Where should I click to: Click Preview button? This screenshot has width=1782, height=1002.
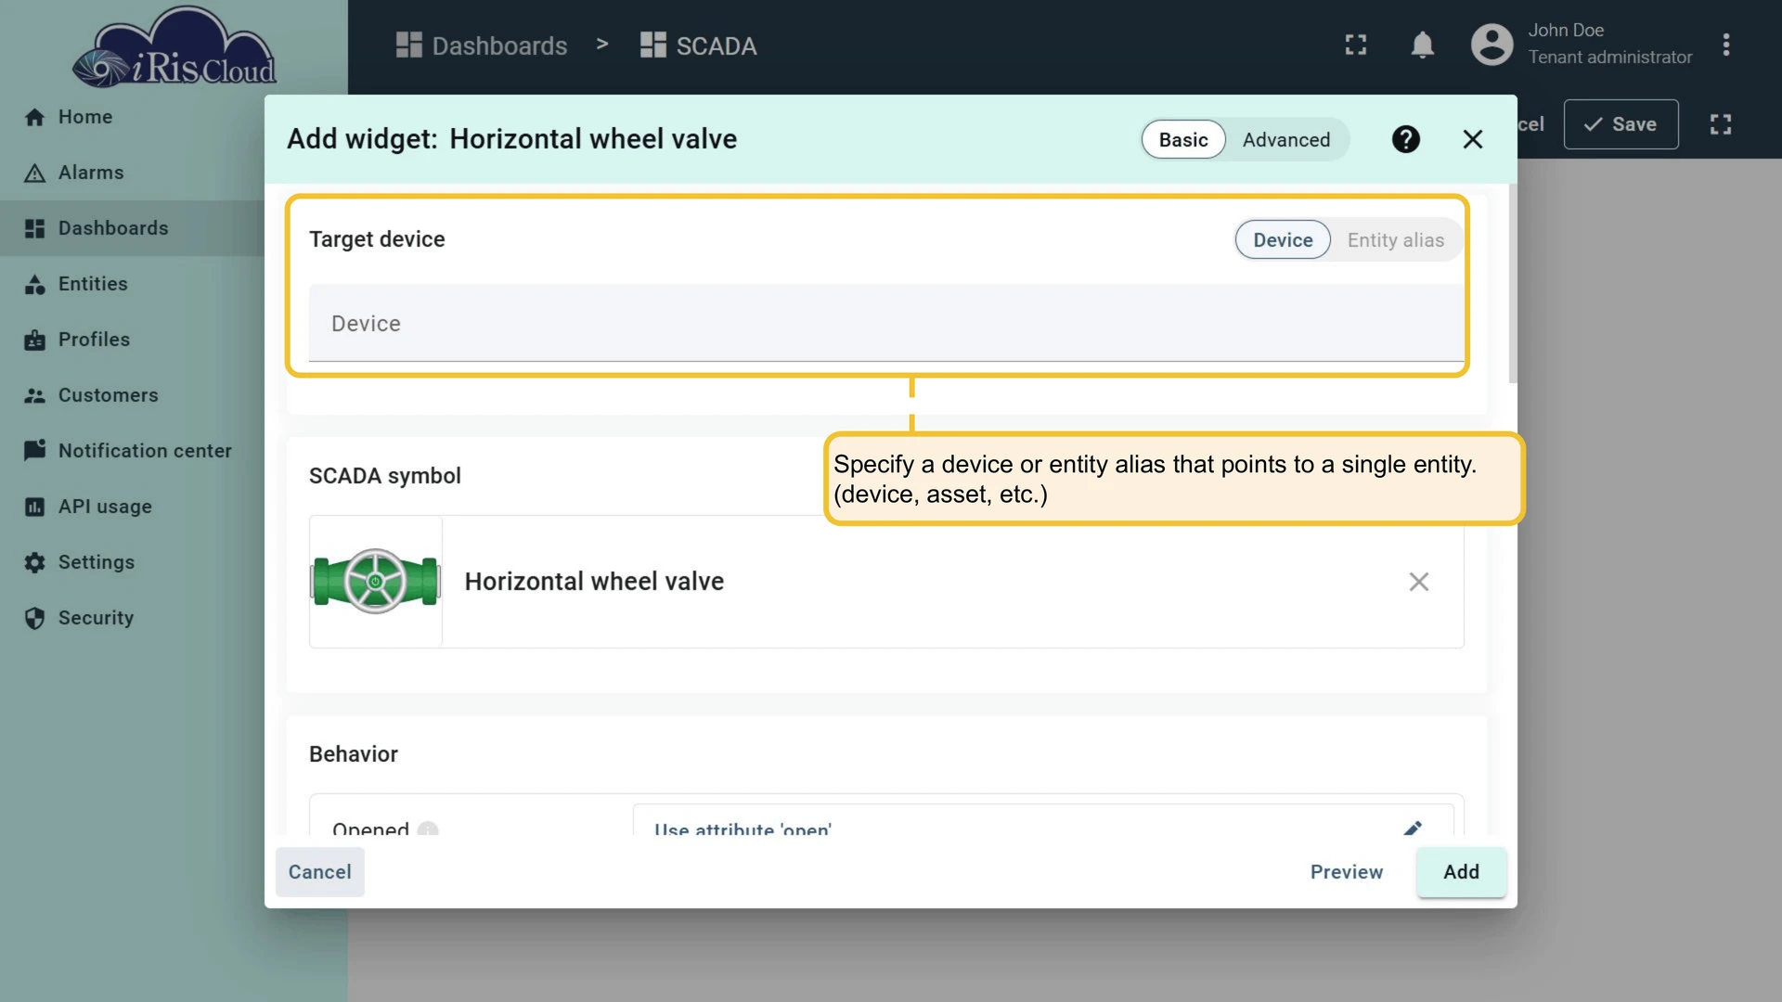point(1346,872)
